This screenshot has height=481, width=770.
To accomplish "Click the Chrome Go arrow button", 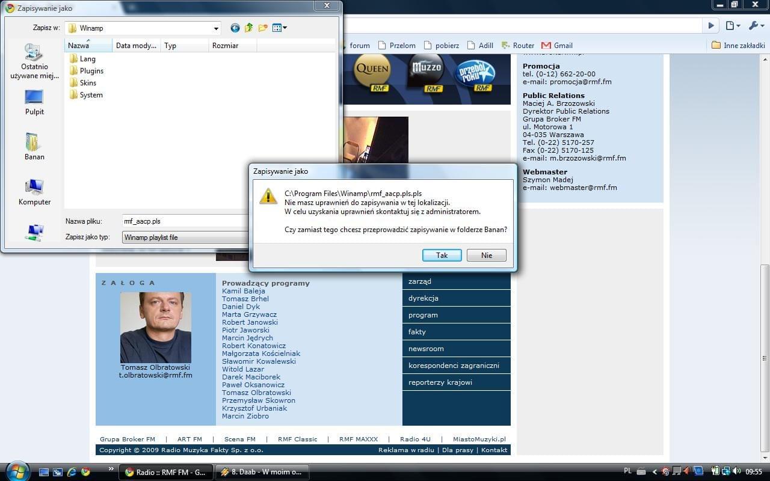I will [x=711, y=26].
